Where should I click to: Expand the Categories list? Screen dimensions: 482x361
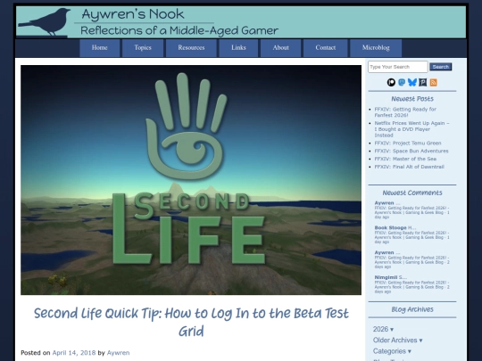click(x=392, y=351)
